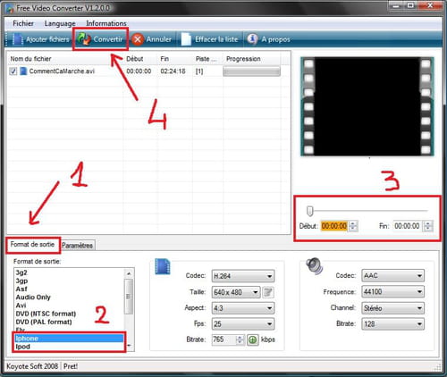
Task: Click the Ajouter fichiers document icon
Action: (x=17, y=39)
